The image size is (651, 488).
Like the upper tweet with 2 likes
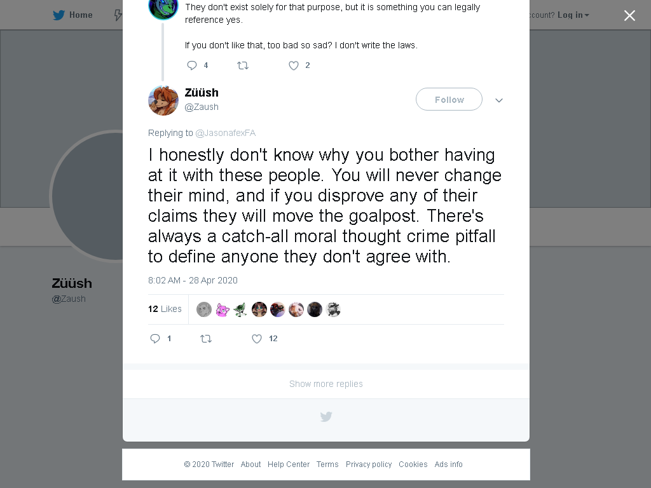(x=294, y=65)
